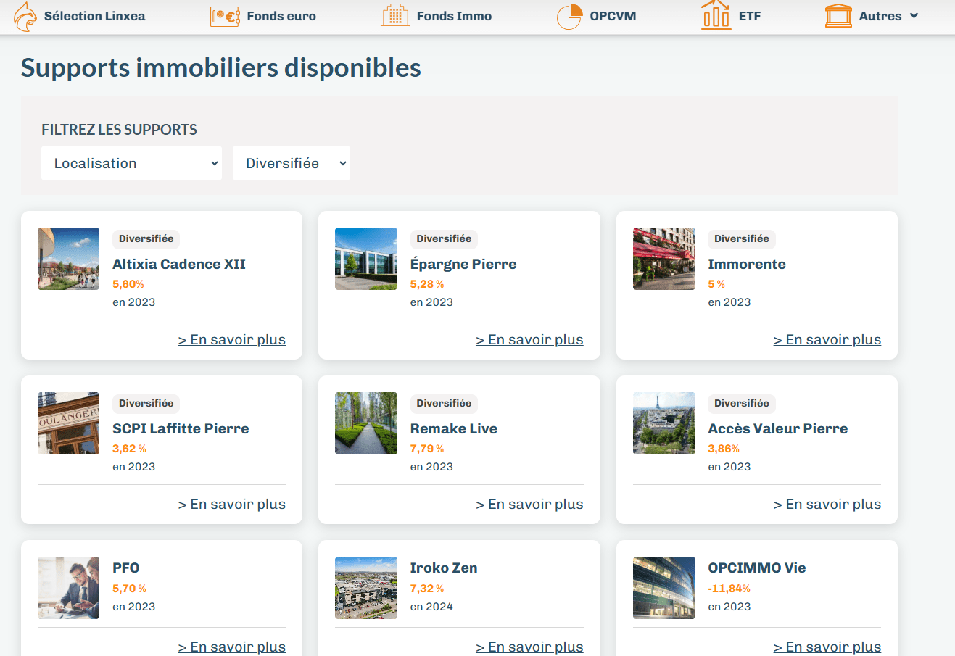Open En savoir plus for Remake Live

point(529,505)
